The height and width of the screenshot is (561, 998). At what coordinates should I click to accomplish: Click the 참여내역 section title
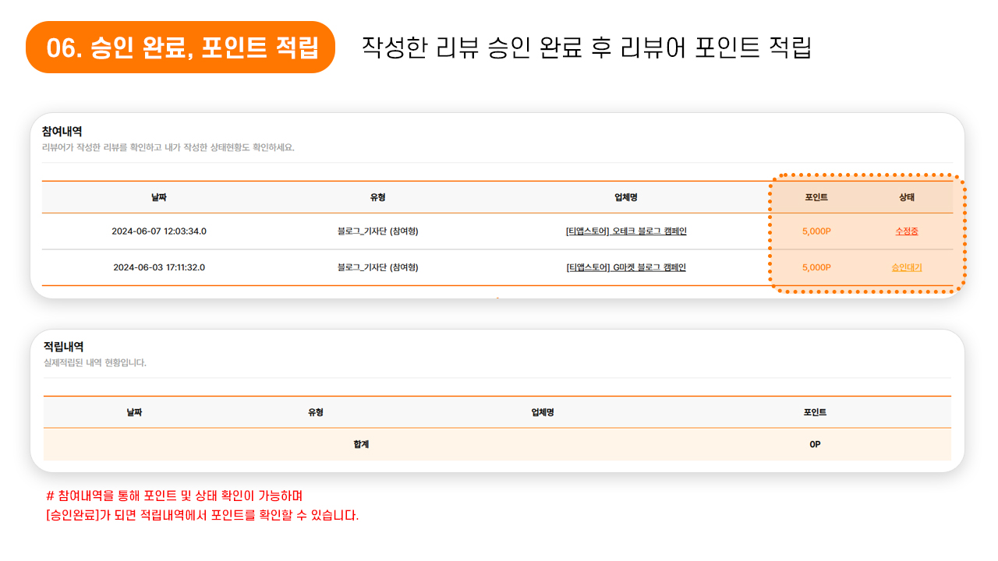coord(62,131)
